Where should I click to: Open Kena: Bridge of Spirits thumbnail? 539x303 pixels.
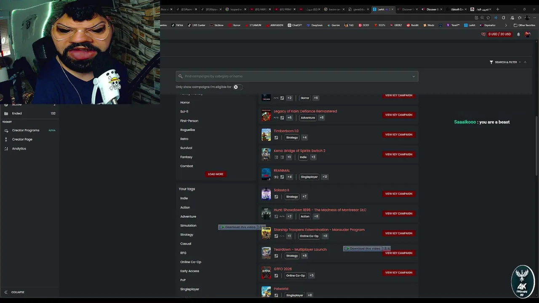coord(266,154)
